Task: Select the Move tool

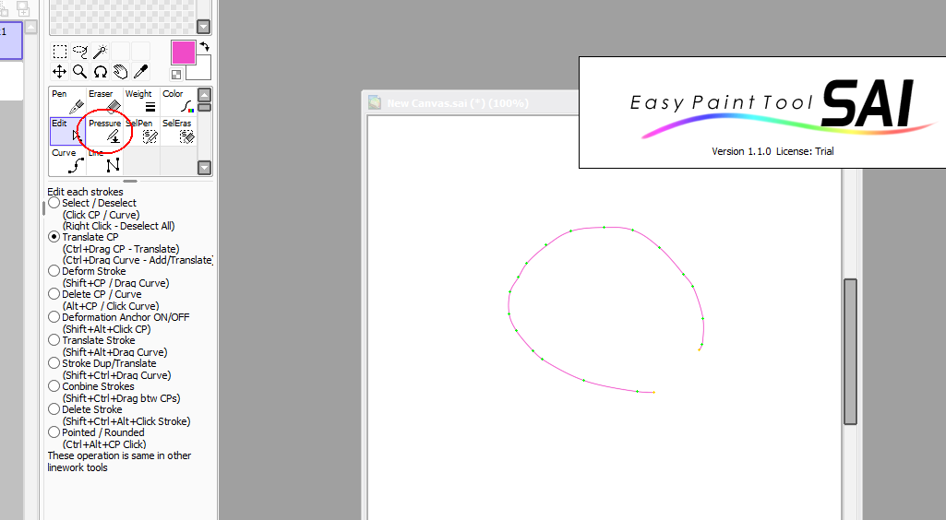Action: (59, 72)
